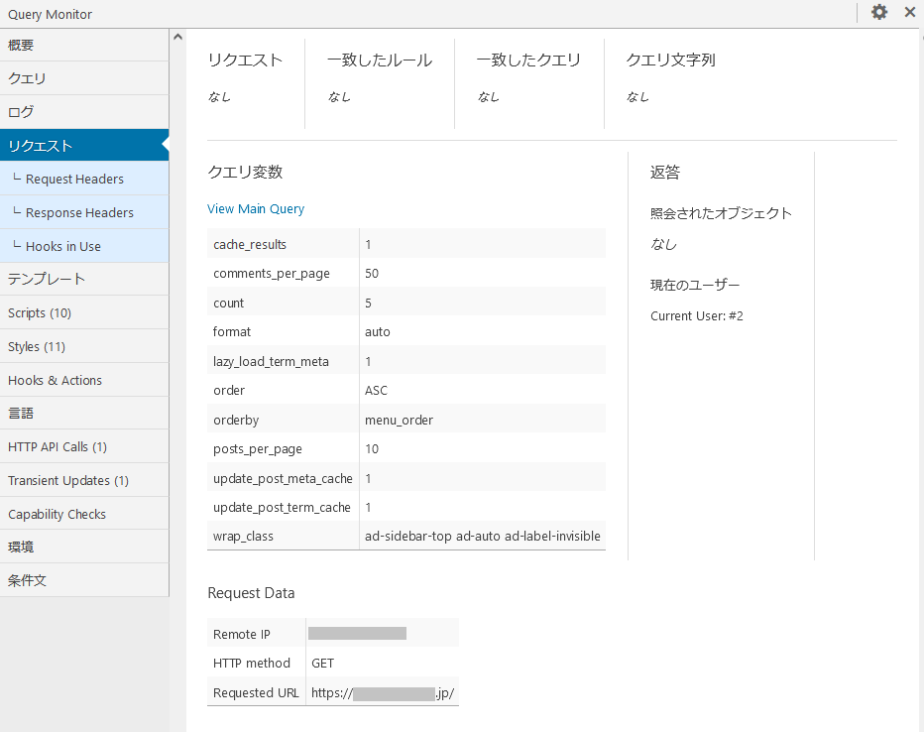Show Hooks in Use sub-item

pyautogui.click(x=83, y=247)
